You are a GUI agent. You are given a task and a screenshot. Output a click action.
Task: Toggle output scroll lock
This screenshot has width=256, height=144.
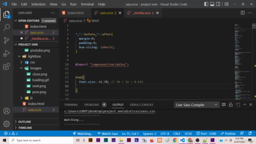[231, 105]
